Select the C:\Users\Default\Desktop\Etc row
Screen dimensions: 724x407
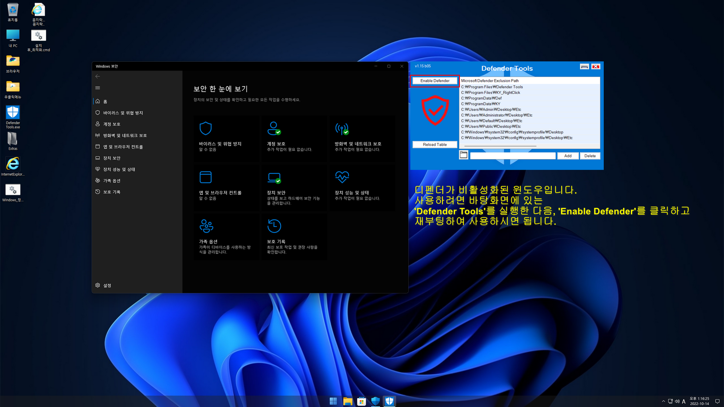530,121
